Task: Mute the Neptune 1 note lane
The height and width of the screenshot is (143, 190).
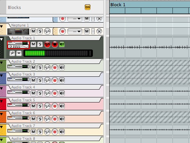Action: click(x=87, y=31)
